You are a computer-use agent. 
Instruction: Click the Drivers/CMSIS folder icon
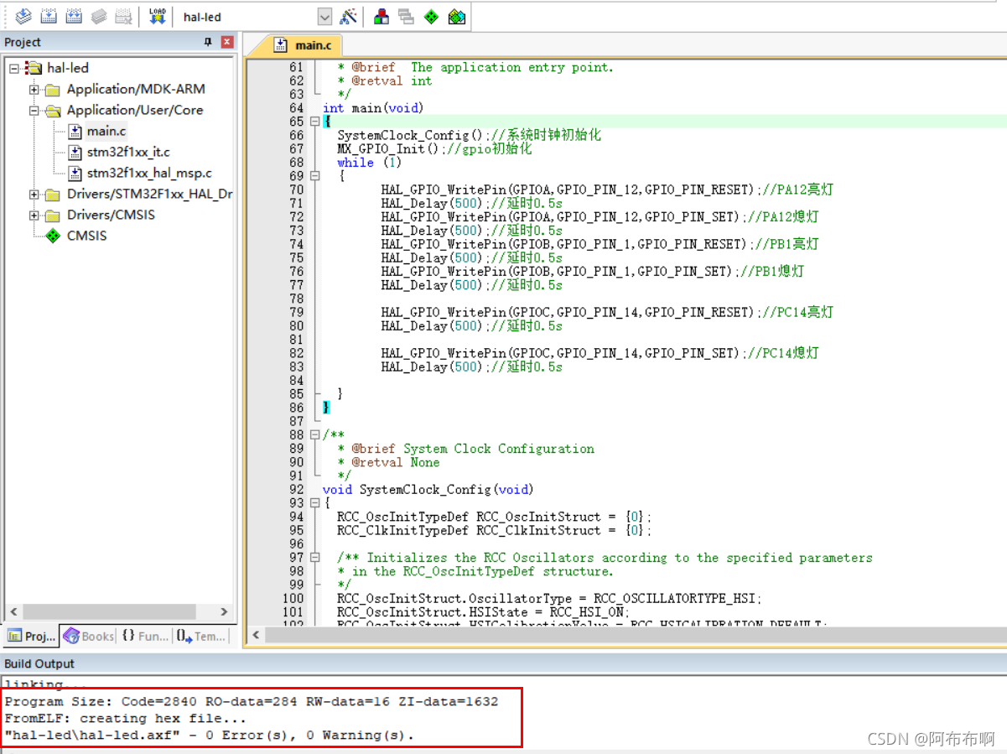53,216
